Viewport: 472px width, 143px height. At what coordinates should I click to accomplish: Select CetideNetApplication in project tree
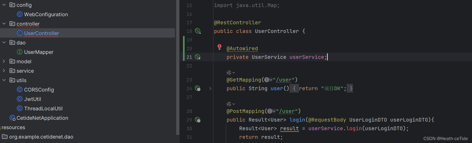(42, 118)
